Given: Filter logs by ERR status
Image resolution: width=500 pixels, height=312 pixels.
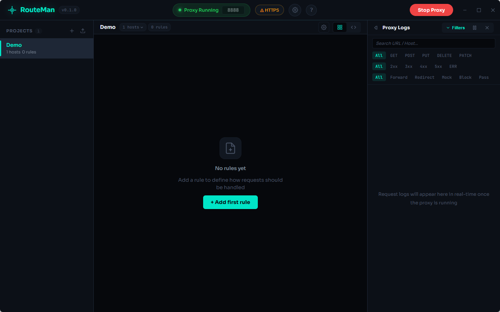Looking at the screenshot, I should [x=453, y=66].
